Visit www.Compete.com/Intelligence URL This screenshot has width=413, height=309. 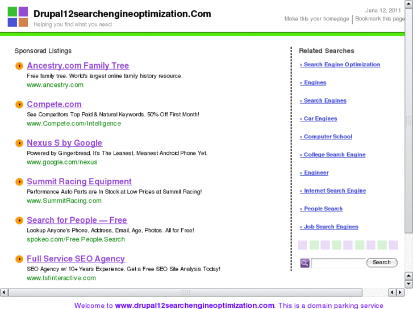74,124
